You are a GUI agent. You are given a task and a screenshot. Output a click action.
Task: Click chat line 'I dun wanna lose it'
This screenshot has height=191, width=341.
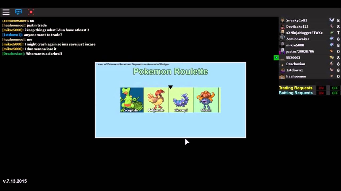[x=40, y=49]
